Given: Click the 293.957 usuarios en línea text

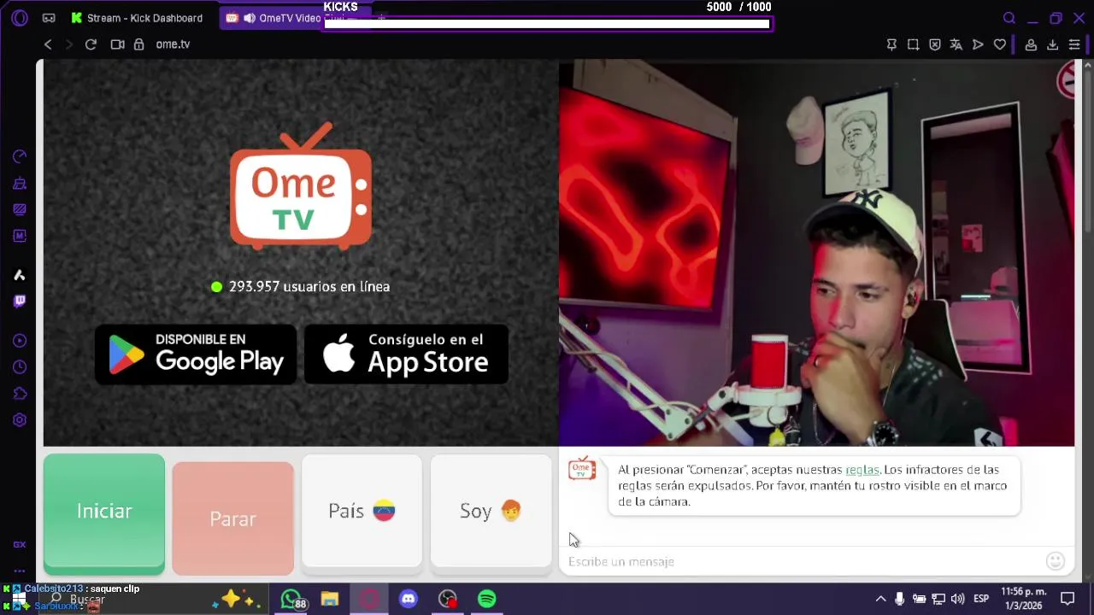Looking at the screenshot, I should coord(309,287).
